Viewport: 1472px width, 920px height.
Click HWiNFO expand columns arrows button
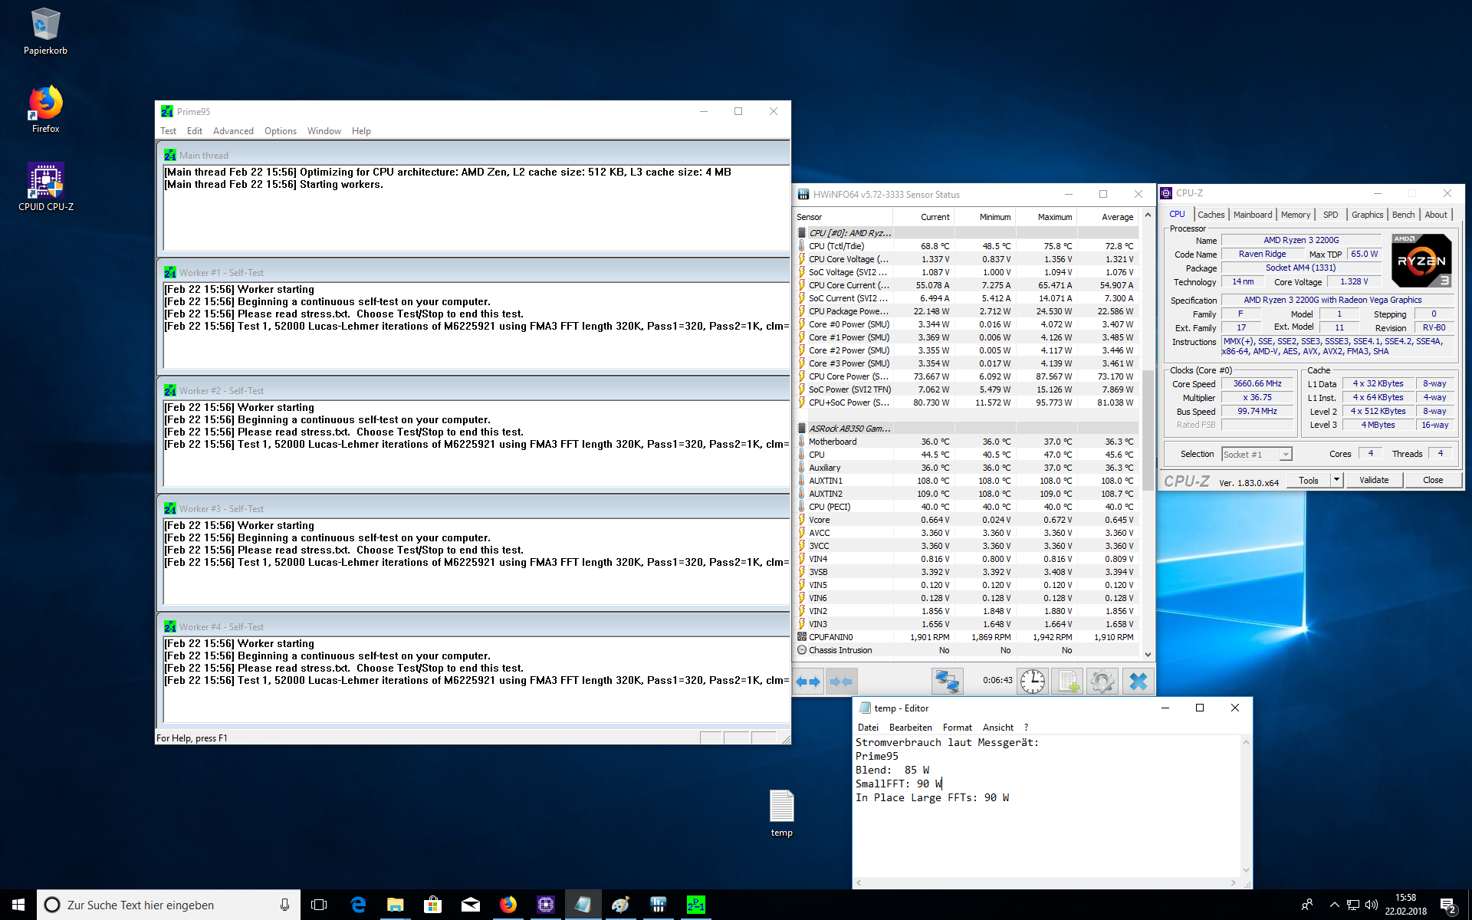(x=808, y=681)
